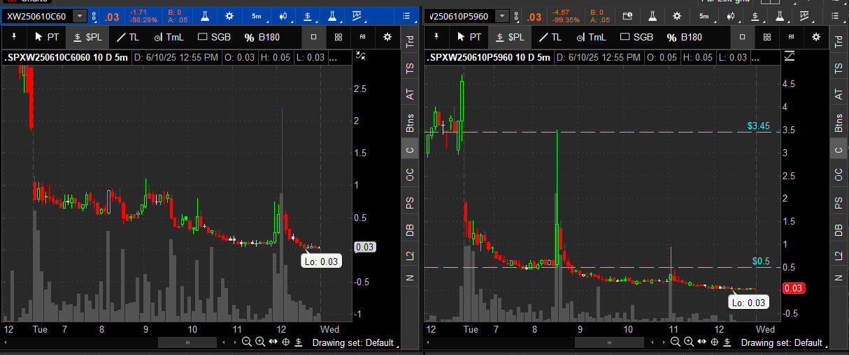Click the $0.5 price level label
849x355 pixels.
pos(760,261)
